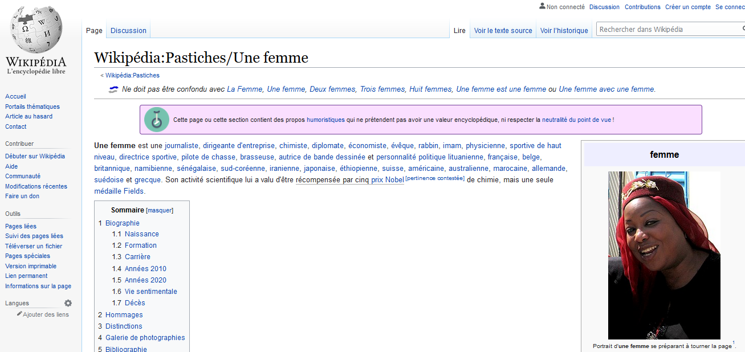Click the user icon beside Non connecté
The width and height of the screenshot is (745, 352).
pyautogui.click(x=542, y=6)
